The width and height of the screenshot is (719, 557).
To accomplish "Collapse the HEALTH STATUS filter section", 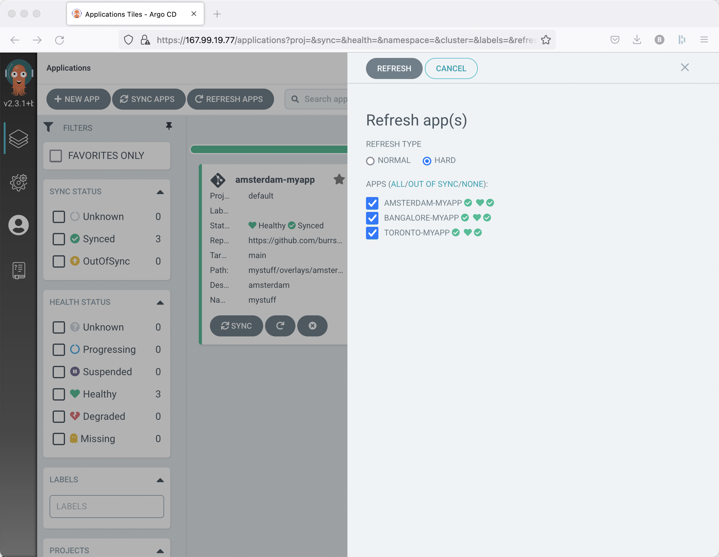I will [160, 303].
